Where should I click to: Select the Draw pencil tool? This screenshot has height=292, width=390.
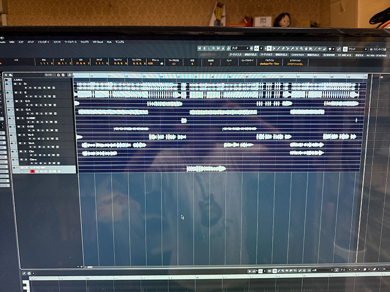pyautogui.click(x=278, y=48)
